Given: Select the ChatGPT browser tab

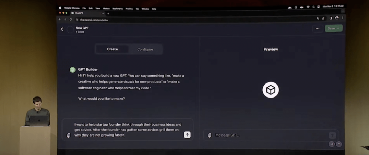Looking at the screenshot, I should click(x=87, y=13).
